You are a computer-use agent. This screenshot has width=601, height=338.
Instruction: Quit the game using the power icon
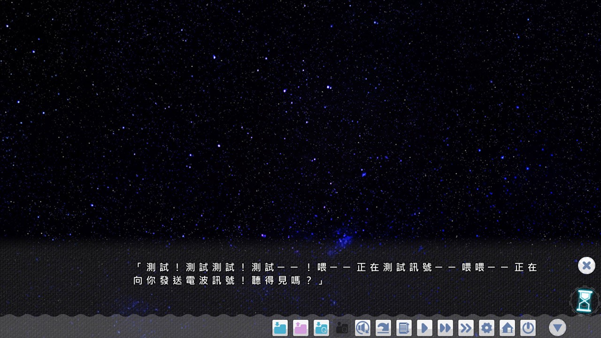click(527, 328)
